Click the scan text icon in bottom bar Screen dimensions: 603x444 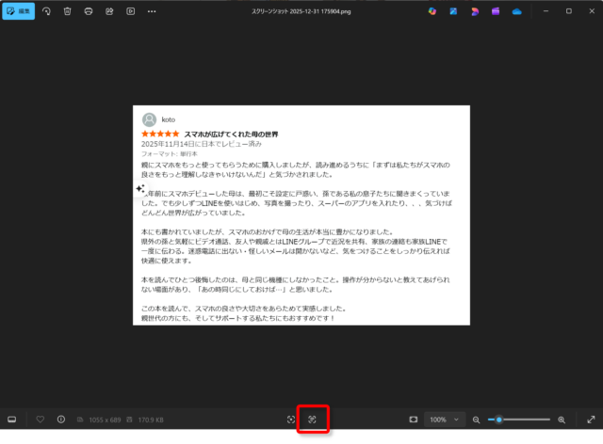click(312, 420)
